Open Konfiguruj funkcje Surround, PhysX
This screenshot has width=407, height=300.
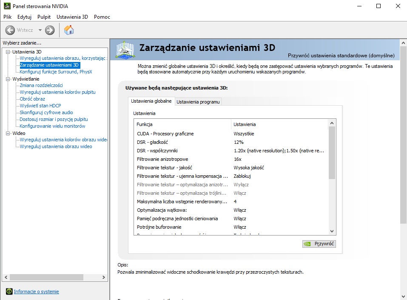click(x=56, y=72)
